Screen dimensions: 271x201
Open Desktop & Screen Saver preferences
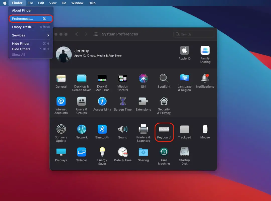(x=82, y=83)
